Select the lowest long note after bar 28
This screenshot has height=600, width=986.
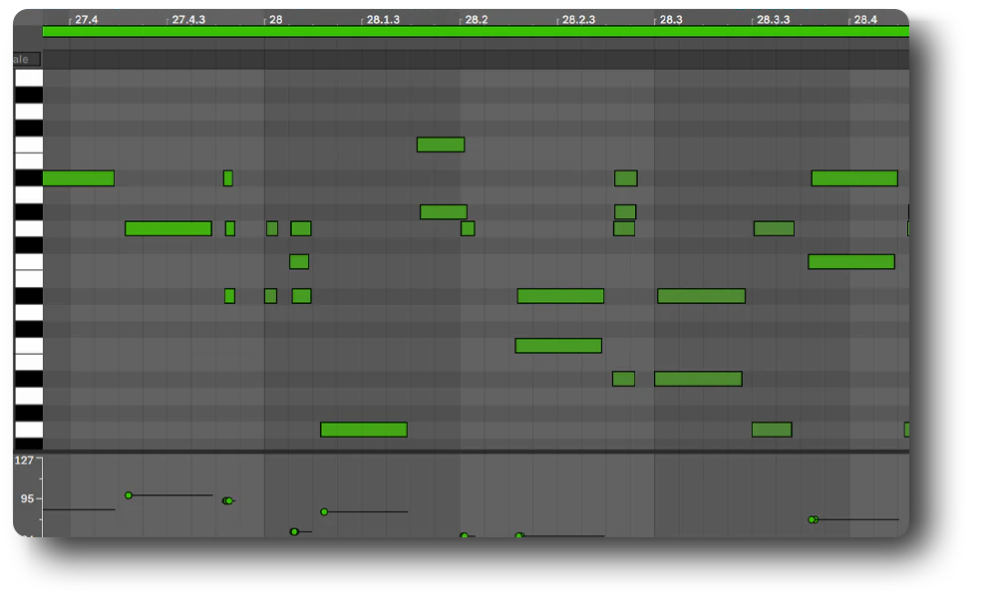(364, 430)
